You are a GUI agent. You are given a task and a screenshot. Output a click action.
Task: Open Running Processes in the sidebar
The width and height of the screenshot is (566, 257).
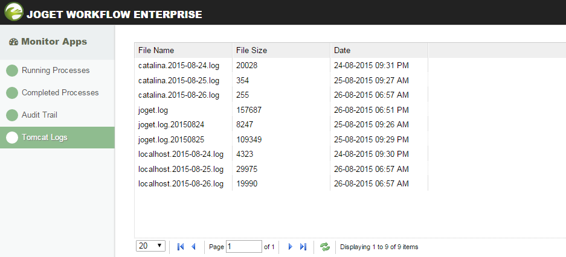tap(56, 71)
